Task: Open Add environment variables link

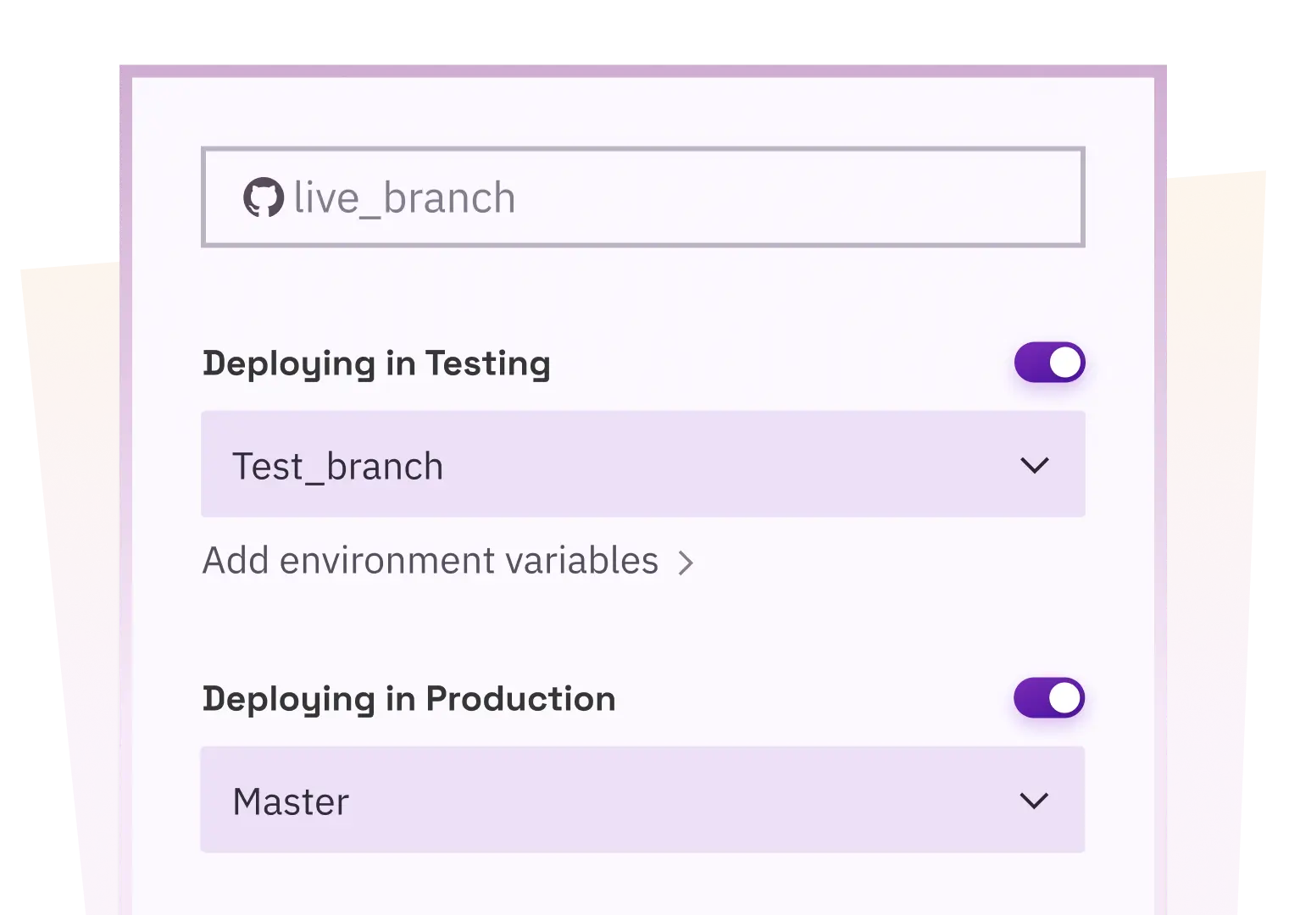Action: pos(448,561)
